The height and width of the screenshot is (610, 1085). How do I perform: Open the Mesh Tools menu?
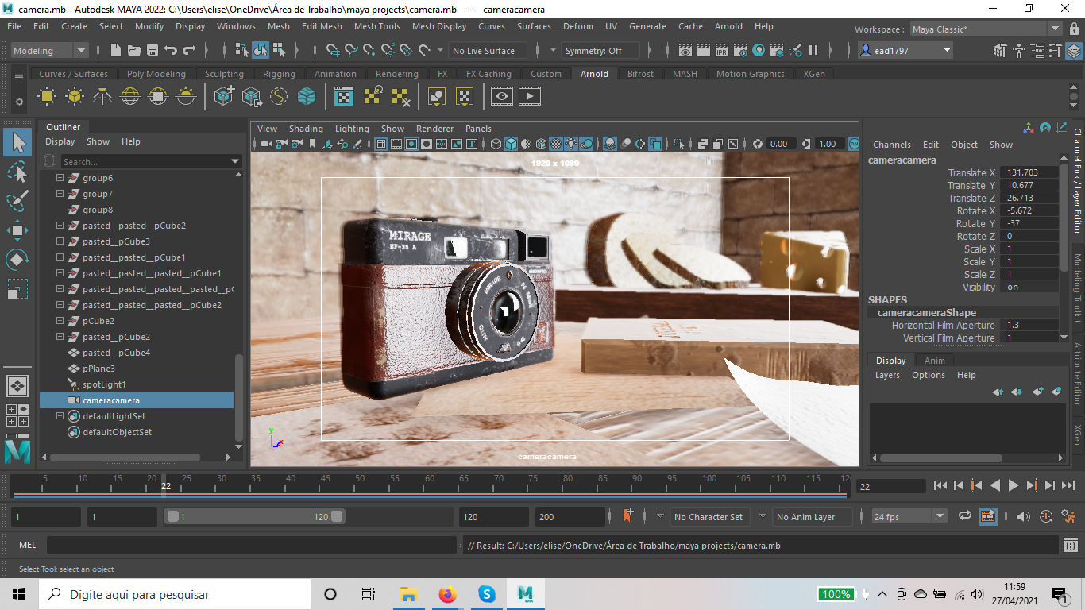pyautogui.click(x=377, y=26)
